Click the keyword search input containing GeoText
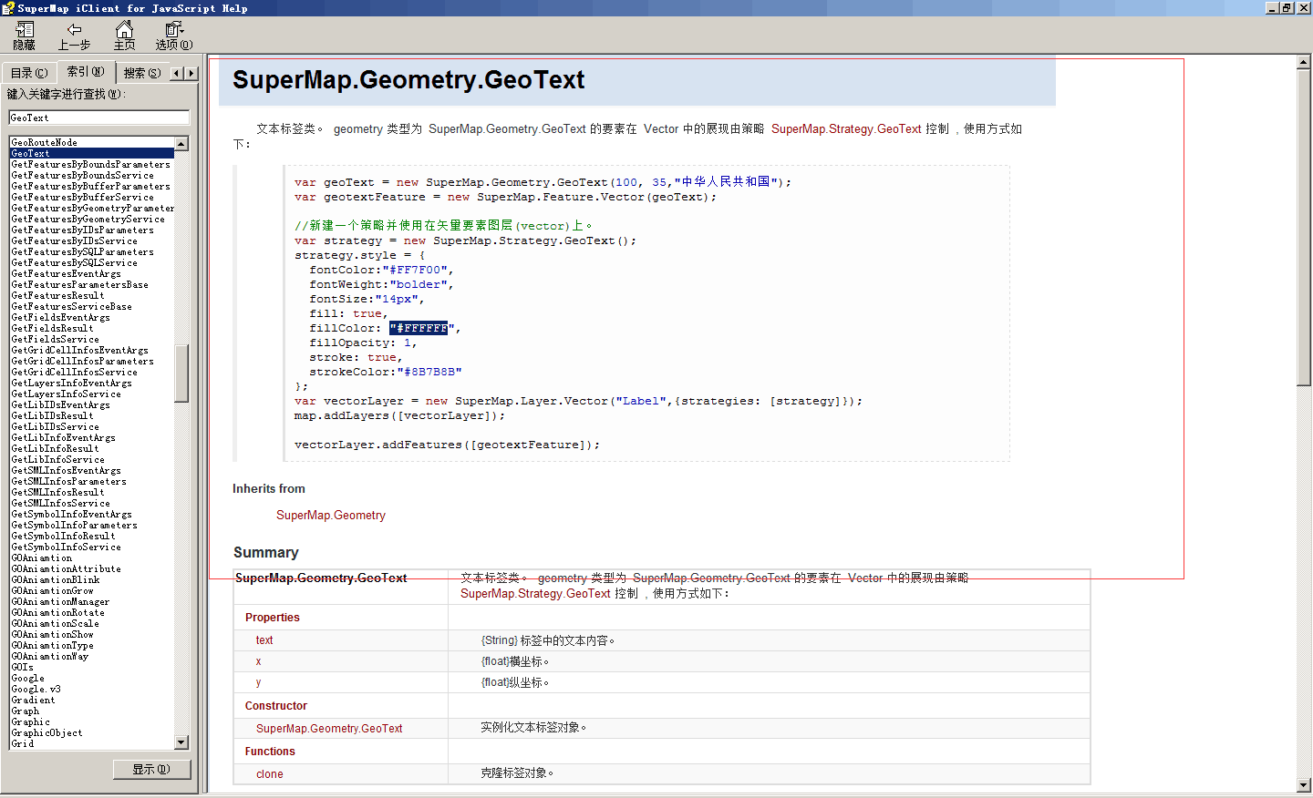The width and height of the screenshot is (1313, 798). [98, 118]
